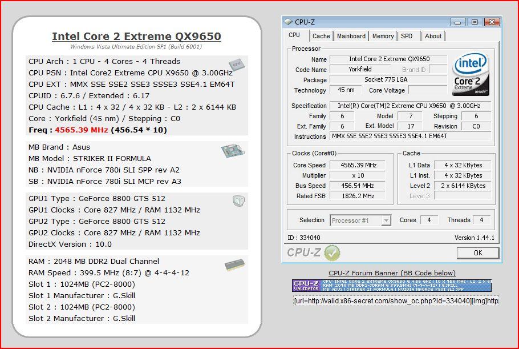Viewport: 519px width, 349px height.
Task: Click the MB Model STRIKER II FORMULA row
Action: click(x=90, y=158)
